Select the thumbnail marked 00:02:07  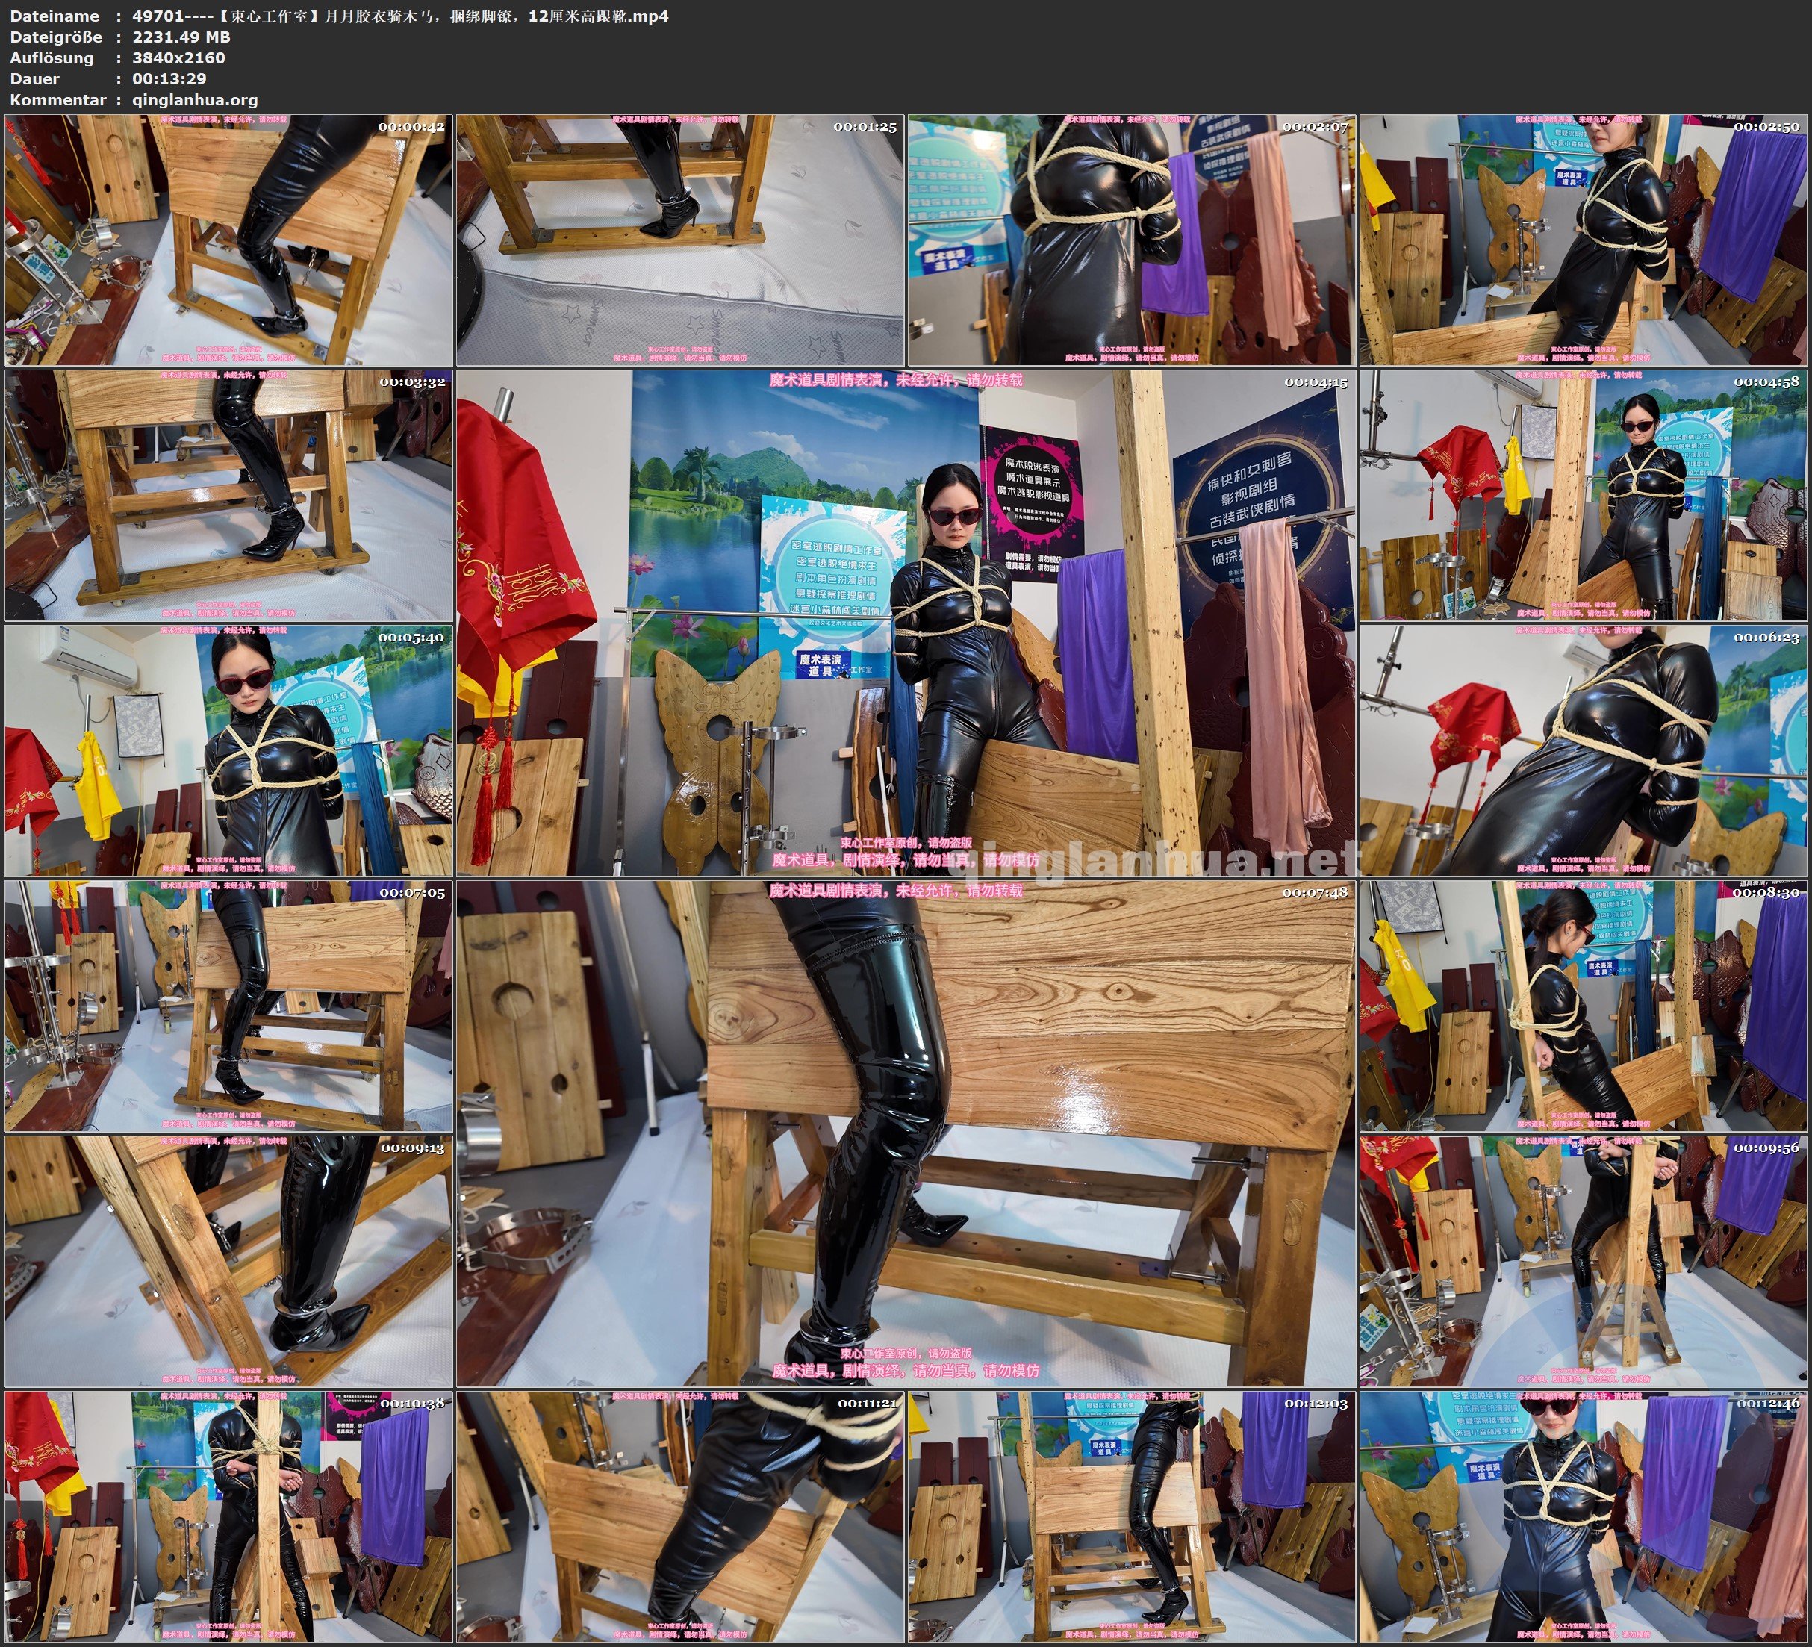(x=1132, y=239)
